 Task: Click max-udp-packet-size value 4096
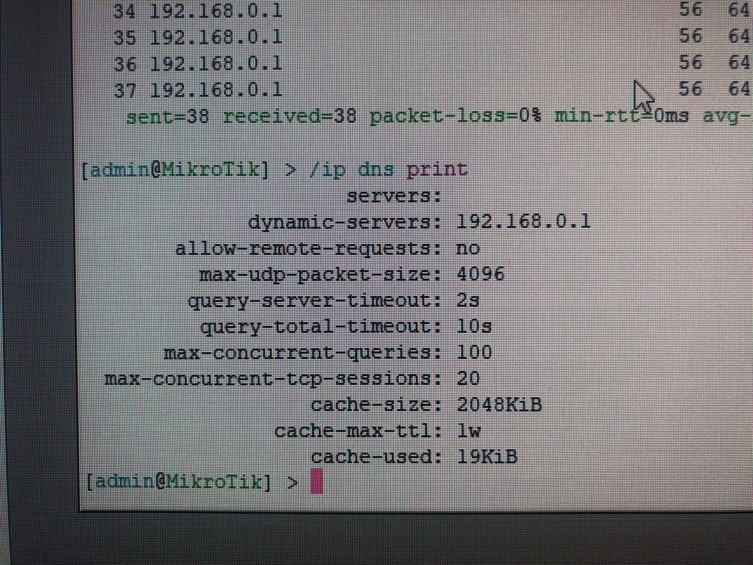pyautogui.click(x=481, y=274)
